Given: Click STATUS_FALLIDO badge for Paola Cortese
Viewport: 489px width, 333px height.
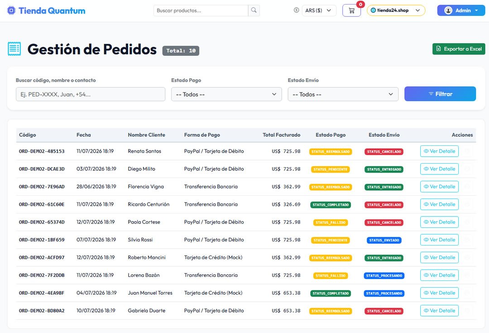Looking at the screenshot, I should 331,222.
